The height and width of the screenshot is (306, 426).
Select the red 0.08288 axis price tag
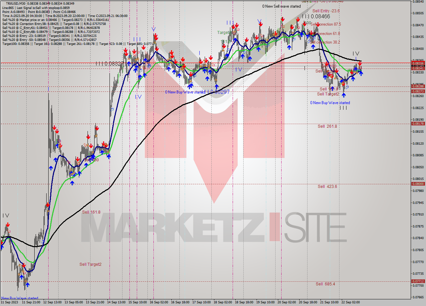tap(418, 86)
